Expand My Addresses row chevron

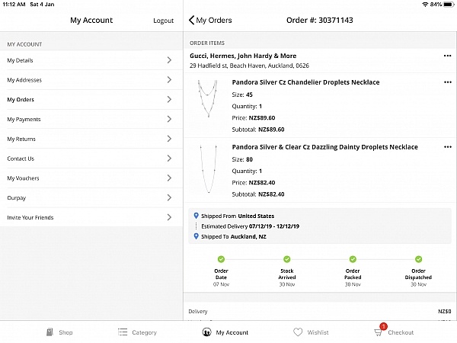pos(168,80)
